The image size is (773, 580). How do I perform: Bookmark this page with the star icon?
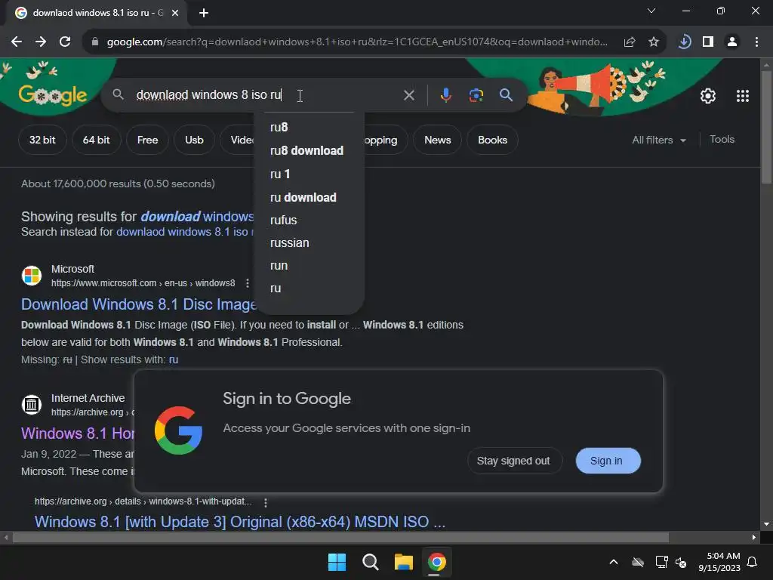[654, 42]
